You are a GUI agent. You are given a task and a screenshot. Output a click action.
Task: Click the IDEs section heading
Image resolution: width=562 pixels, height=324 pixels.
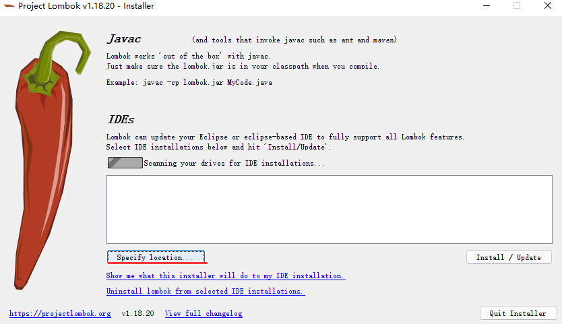pos(121,119)
